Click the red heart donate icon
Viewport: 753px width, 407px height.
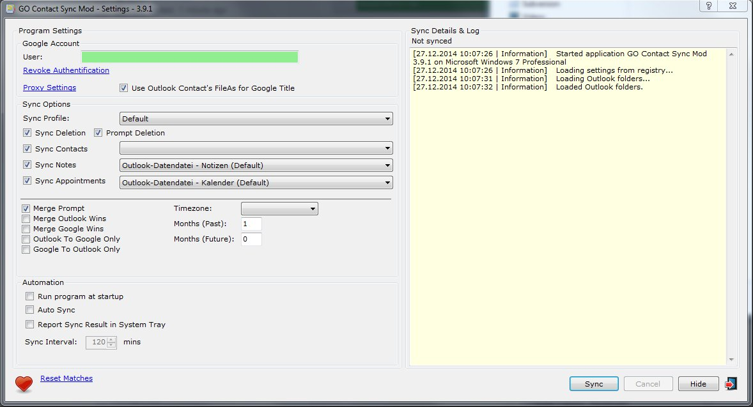(x=24, y=383)
